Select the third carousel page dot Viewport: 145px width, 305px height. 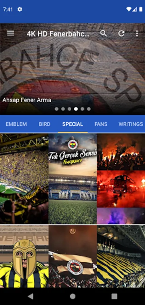[69, 109]
